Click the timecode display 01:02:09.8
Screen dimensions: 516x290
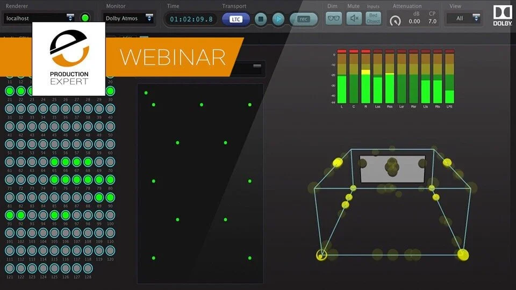[x=191, y=19]
